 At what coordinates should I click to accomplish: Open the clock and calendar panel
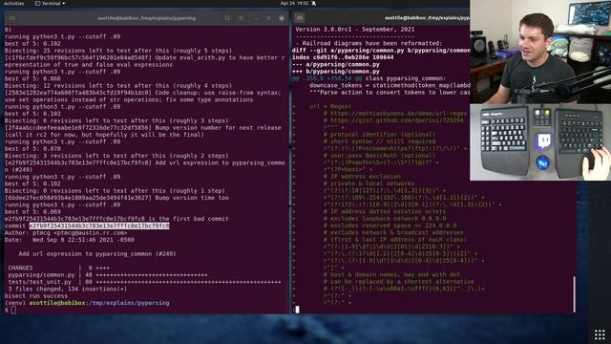click(294, 3)
